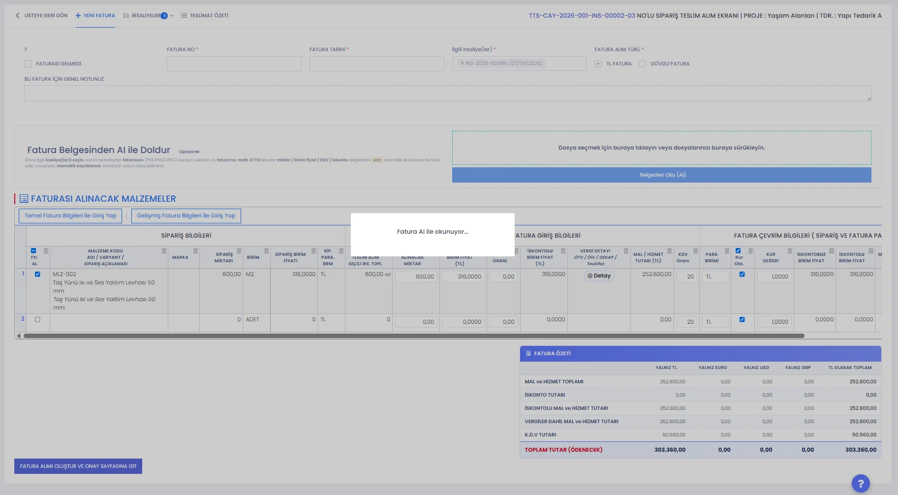Viewport: 898px width, 495px height.
Task: Toggle the Kur Oto. header checkbox
Action: click(738, 251)
